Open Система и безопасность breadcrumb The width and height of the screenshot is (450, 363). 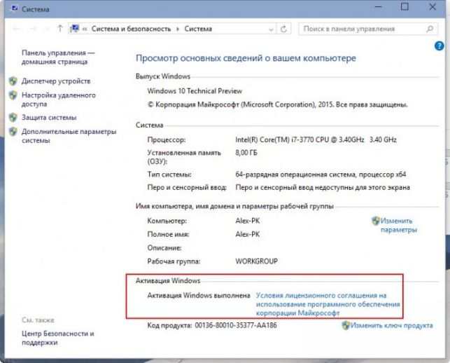pyautogui.click(x=131, y=29)
